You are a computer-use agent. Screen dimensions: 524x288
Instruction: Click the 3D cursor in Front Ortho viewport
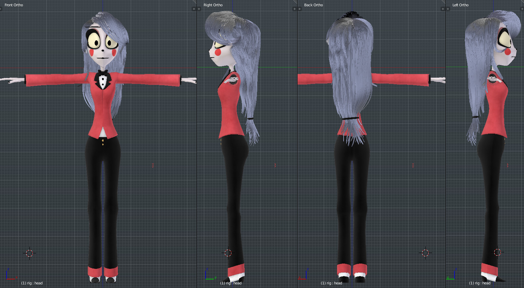pyautogui.click(x=29, y=253)
